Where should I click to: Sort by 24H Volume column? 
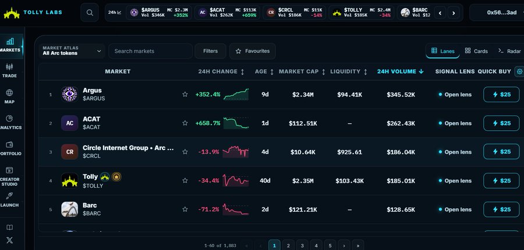pos(401,72)
